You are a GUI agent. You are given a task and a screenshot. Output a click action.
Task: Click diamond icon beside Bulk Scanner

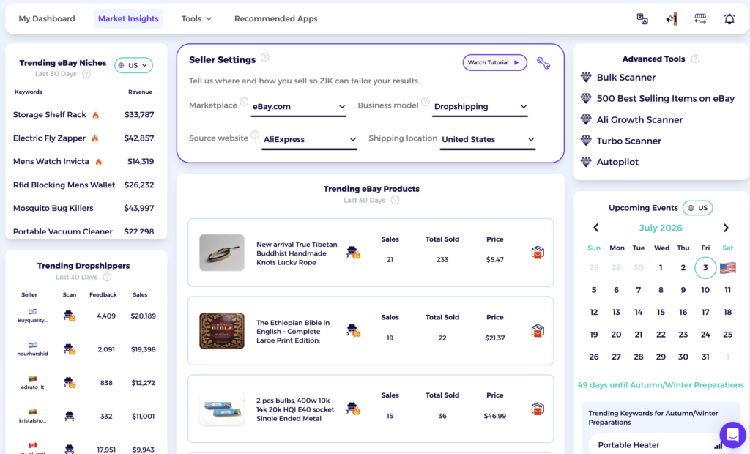pos(586,77)
